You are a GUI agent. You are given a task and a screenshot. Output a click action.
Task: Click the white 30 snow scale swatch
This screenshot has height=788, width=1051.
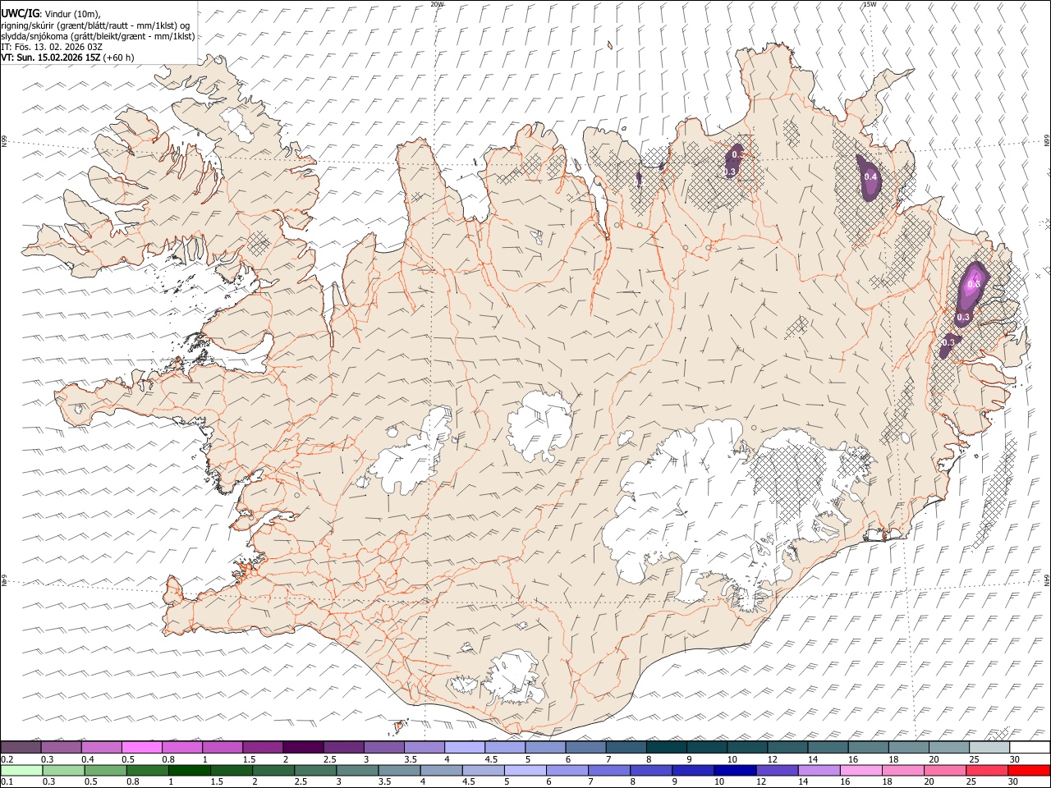point(1029,747)
